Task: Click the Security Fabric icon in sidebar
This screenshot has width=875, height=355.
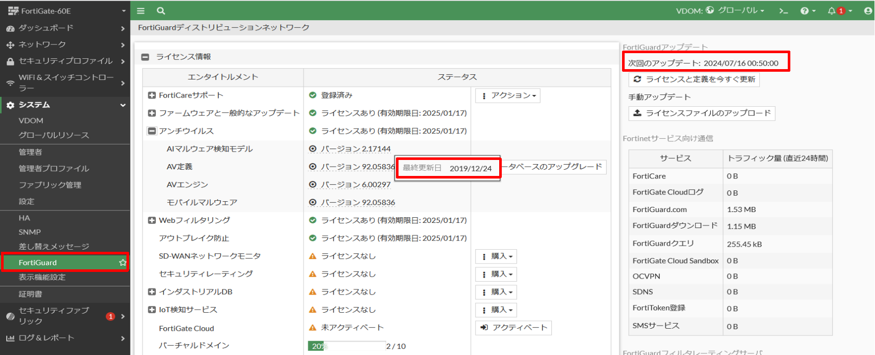Action: (x=10, y=316)
